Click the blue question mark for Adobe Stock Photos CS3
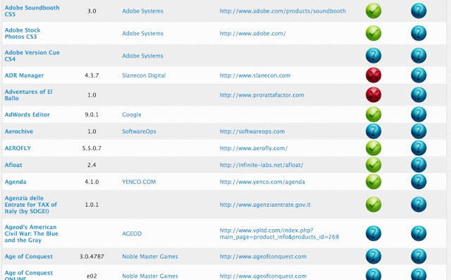The height and width of the screenshot is (280, 451). click(x=419, y=33)
